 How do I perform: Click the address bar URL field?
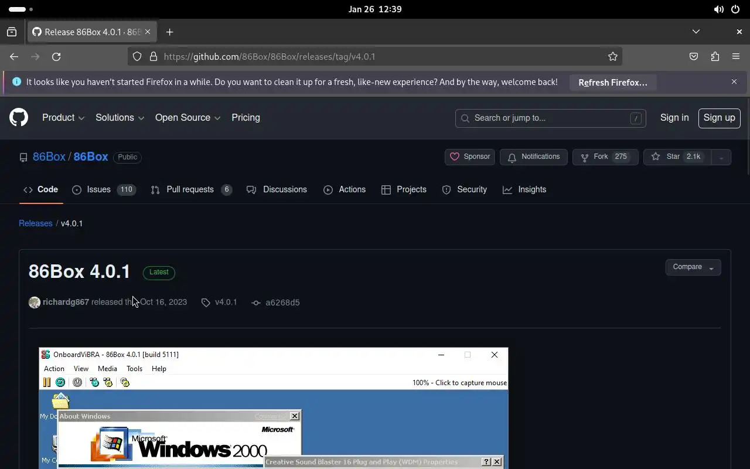tap(375, 56)
